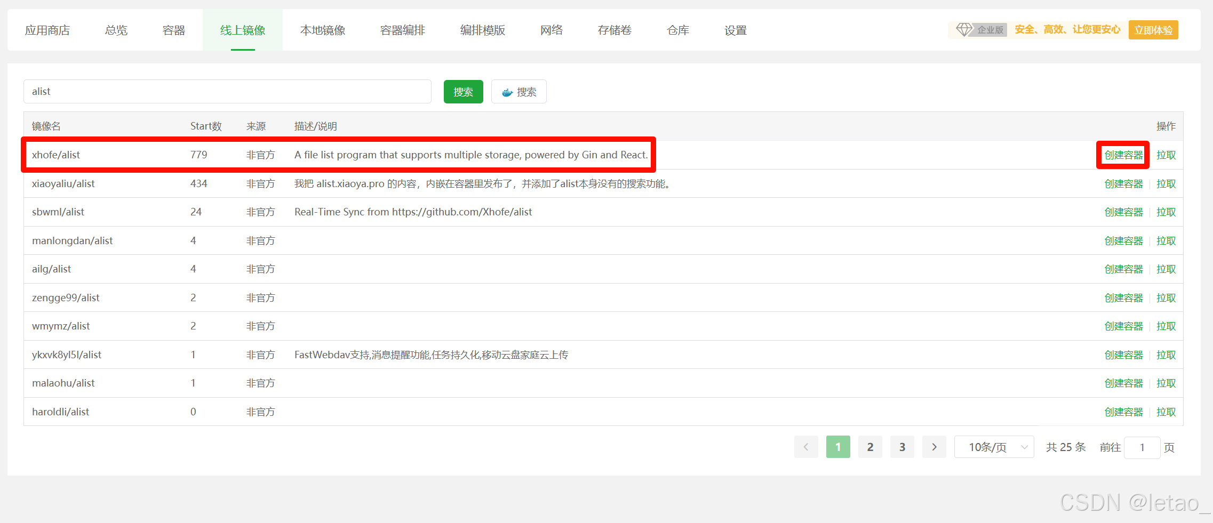
Task: Switch to the 本地镜像 tab
Action: pos(323,30)
